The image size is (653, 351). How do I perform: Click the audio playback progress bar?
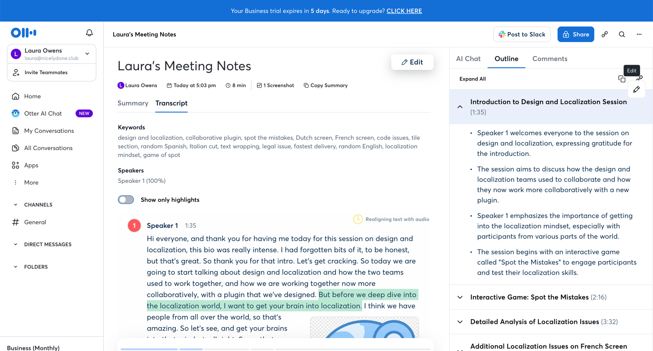(275, 349)
